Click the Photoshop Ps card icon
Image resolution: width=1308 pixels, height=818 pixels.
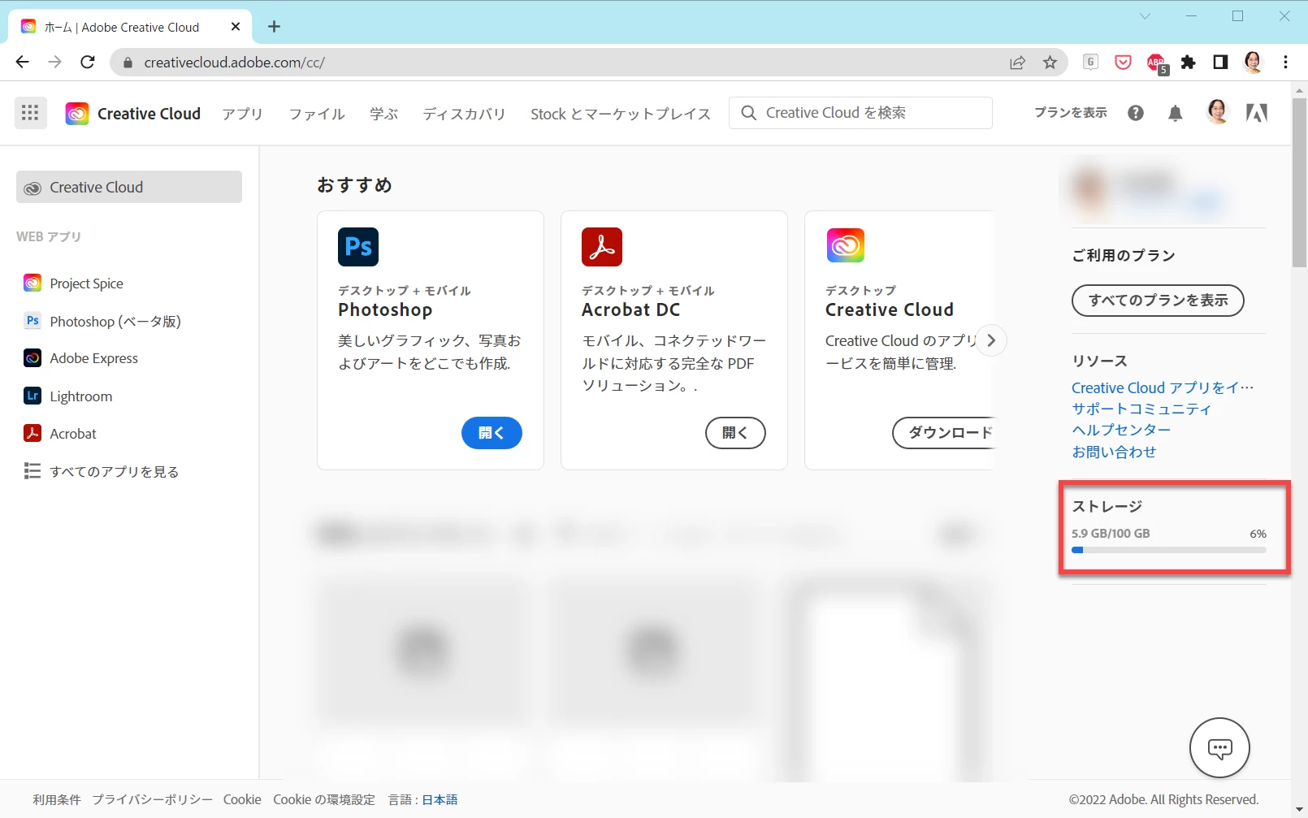358,247
